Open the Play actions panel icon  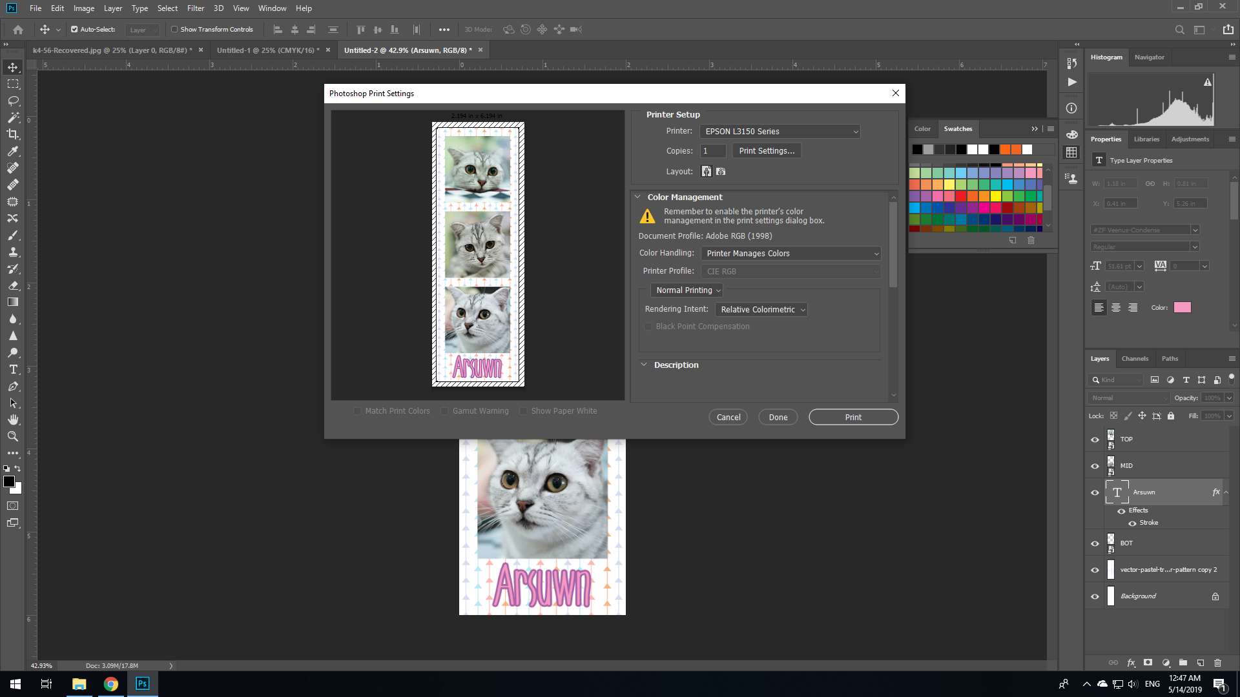pos(1072,82)
